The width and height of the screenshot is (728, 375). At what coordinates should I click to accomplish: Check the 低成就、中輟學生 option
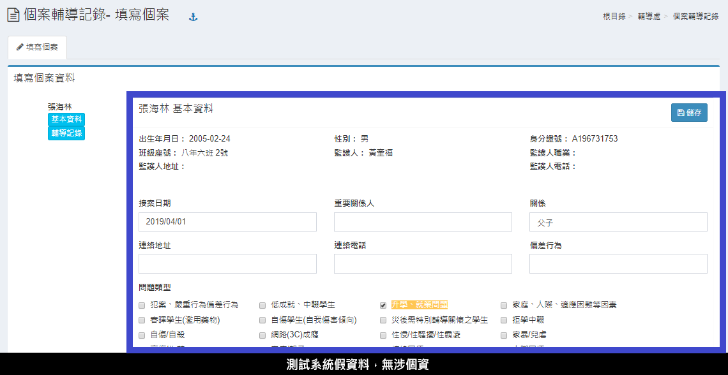[x=262, y=305]
